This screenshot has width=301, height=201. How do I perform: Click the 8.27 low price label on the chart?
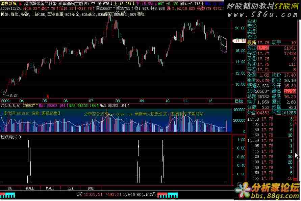point(14,95)
